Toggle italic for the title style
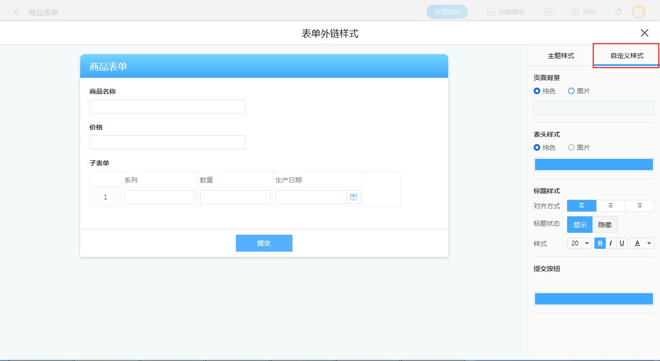The width and height of the screenshot is (660, 361). pos(611,243)
